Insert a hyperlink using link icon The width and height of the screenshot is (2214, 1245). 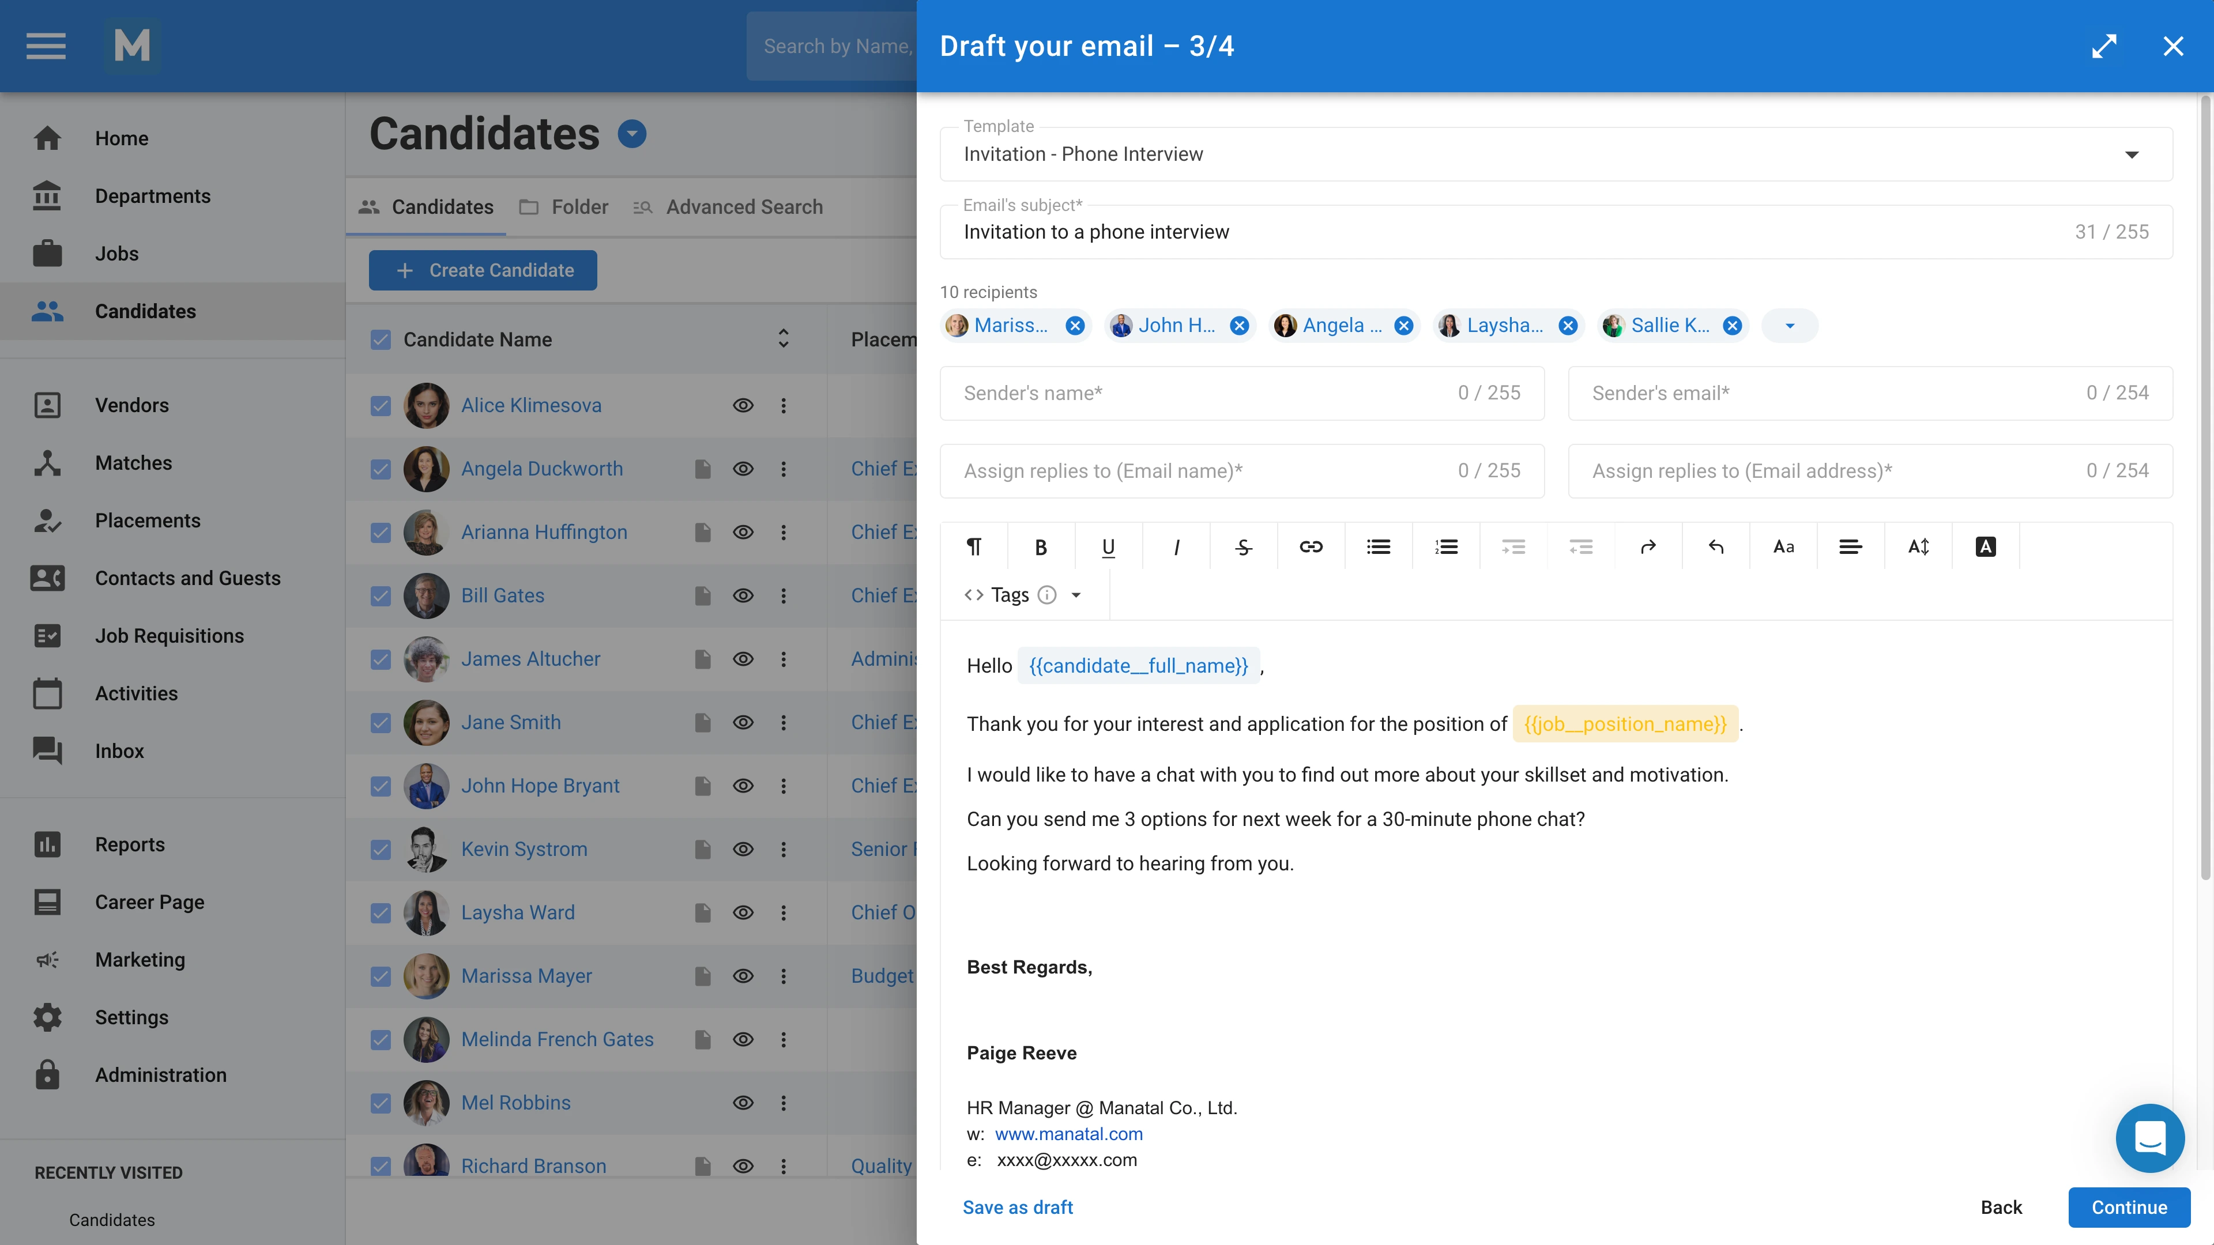click(x=1311, y=546)
